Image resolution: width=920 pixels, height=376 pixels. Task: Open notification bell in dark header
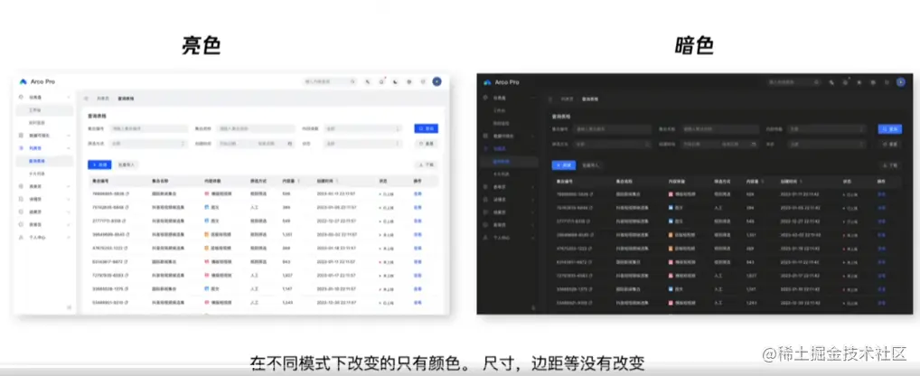tap(846, 82)
